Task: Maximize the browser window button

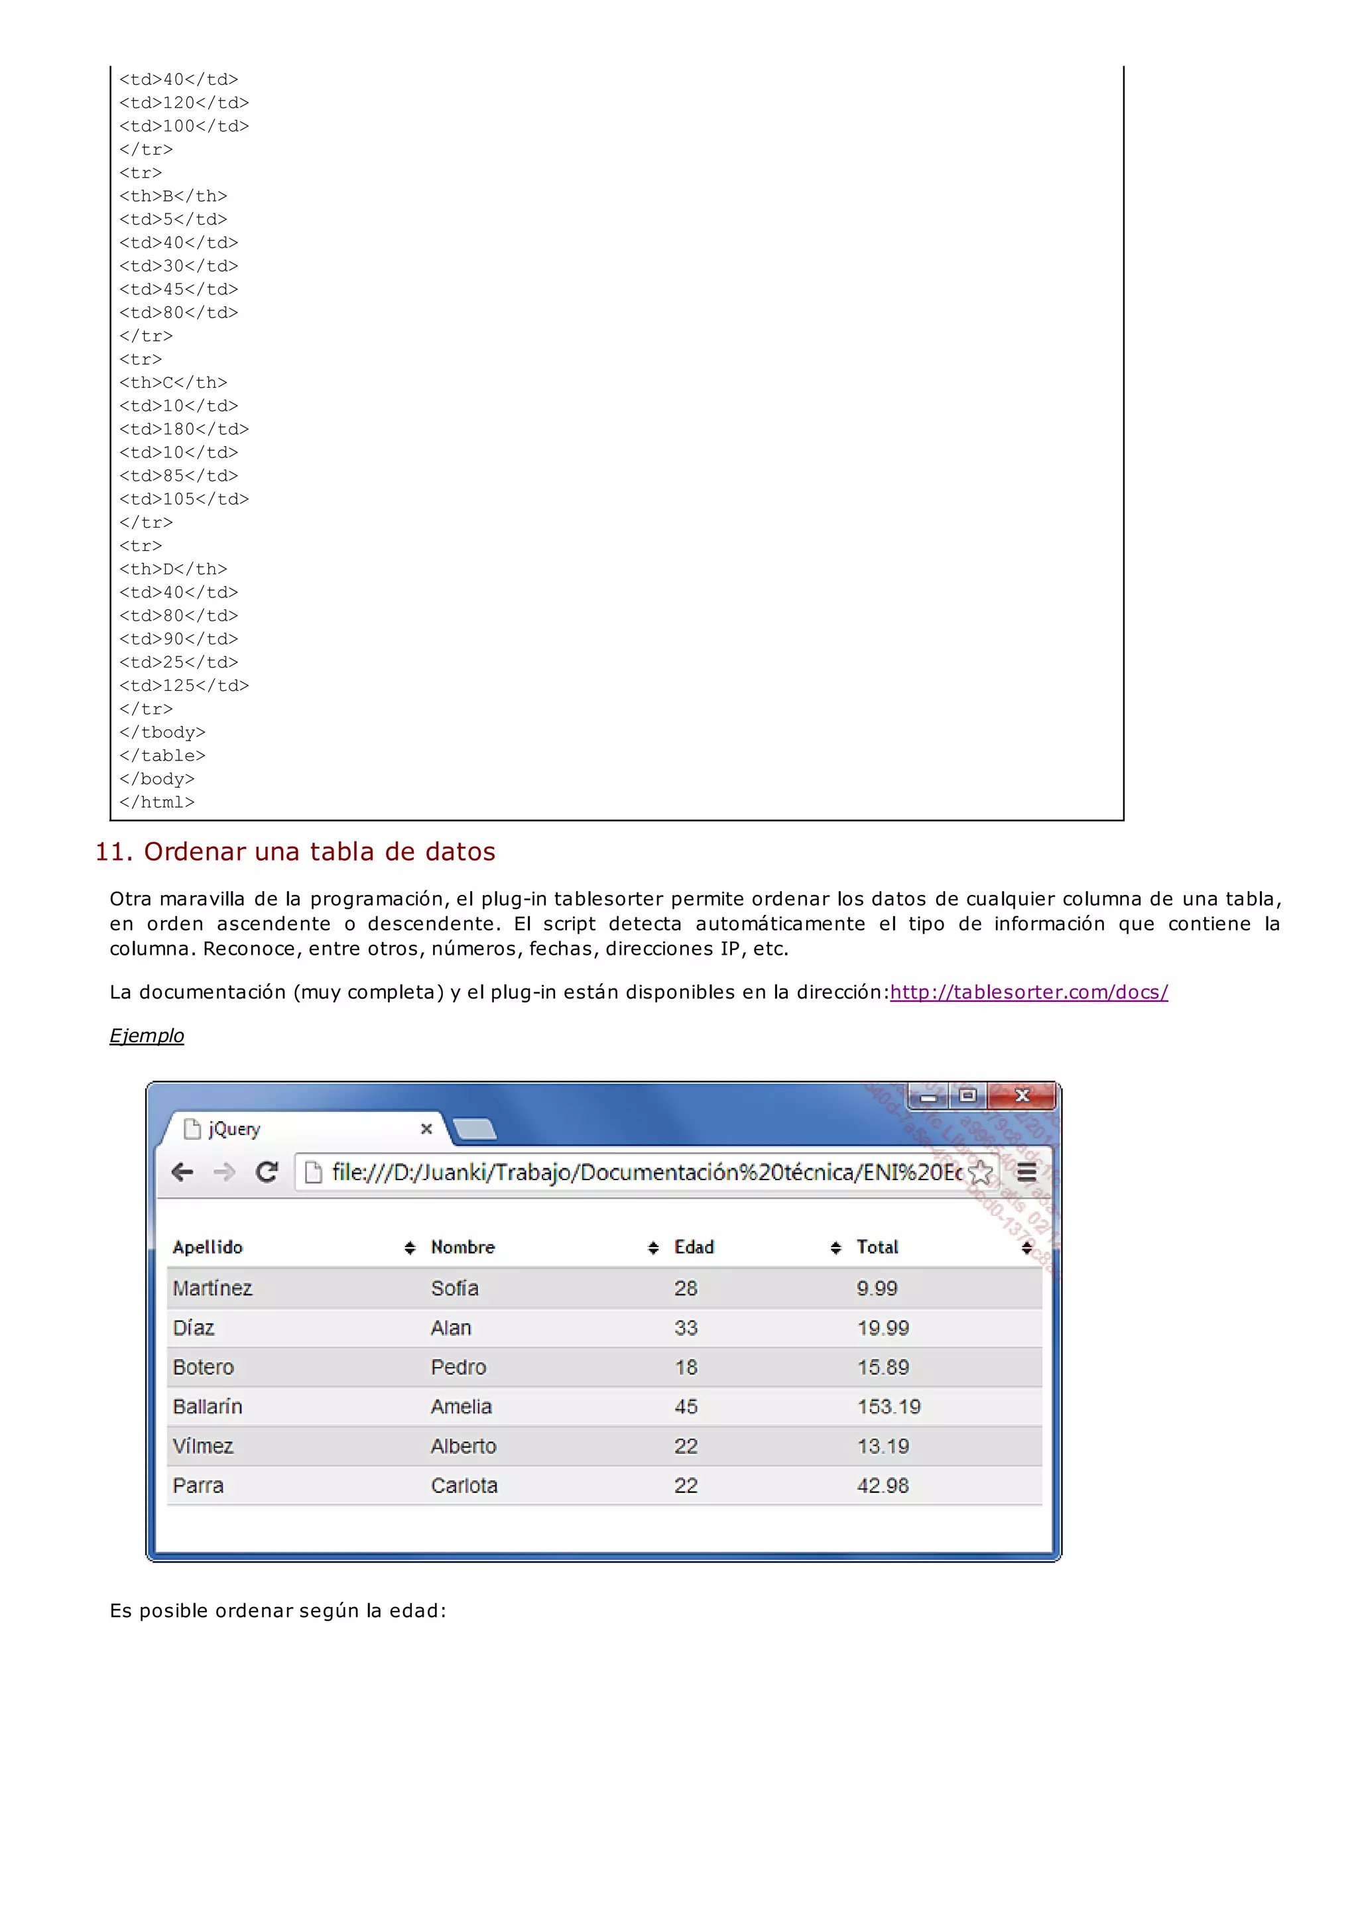Action: pyautogui.click(x=967, y=1095)
